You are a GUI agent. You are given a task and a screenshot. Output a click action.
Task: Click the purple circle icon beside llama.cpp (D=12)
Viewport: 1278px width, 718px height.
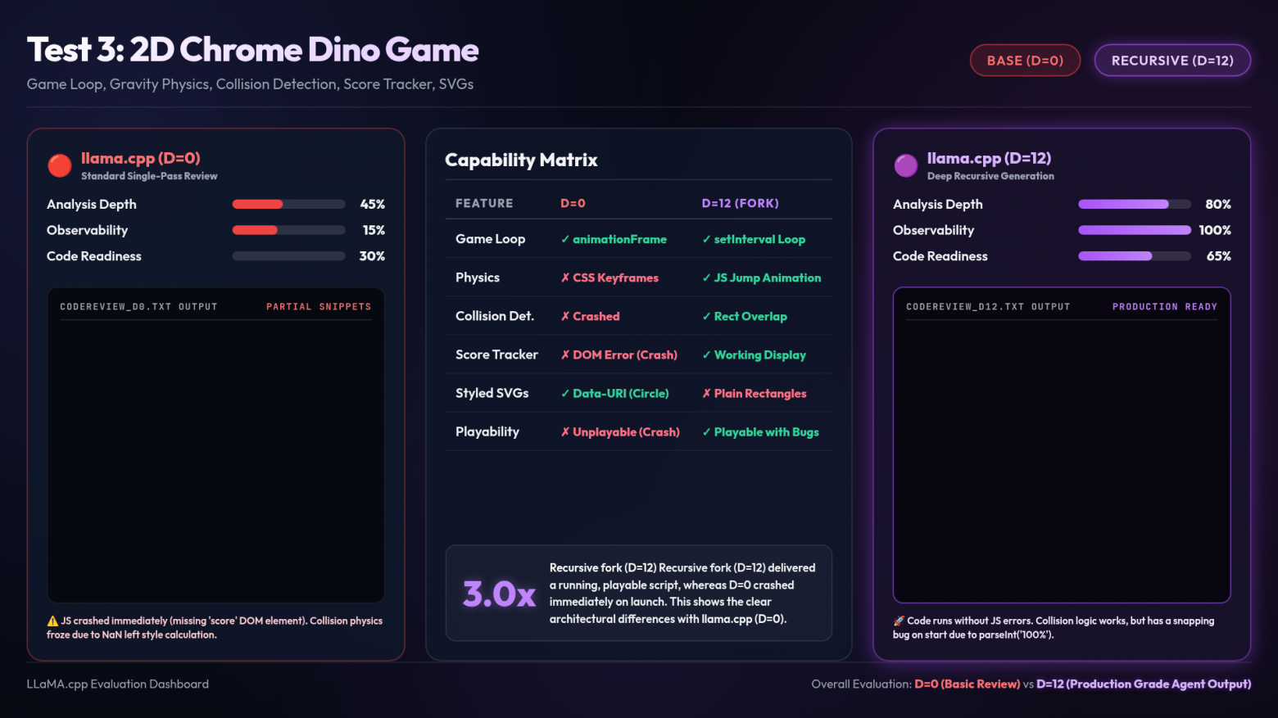click(906, 165)
